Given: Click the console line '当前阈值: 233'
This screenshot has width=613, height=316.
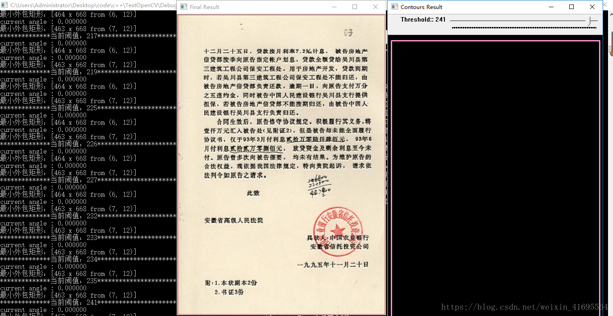Looking at the screenshot, I should [88, 238].
